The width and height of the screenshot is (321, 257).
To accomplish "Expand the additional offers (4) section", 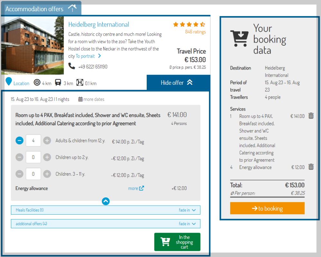I will tap(106, 224).
